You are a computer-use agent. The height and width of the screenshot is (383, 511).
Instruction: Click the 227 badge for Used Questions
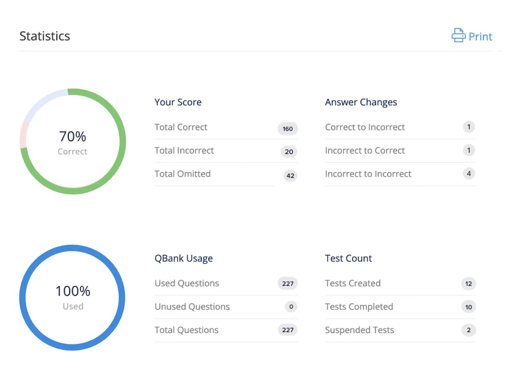click(288, 283)
